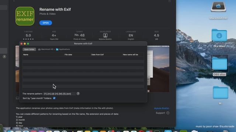Select OBS alias folder on desktop
Image resolution: width=236 pixels, height=132 pixels.
point(220,64)
